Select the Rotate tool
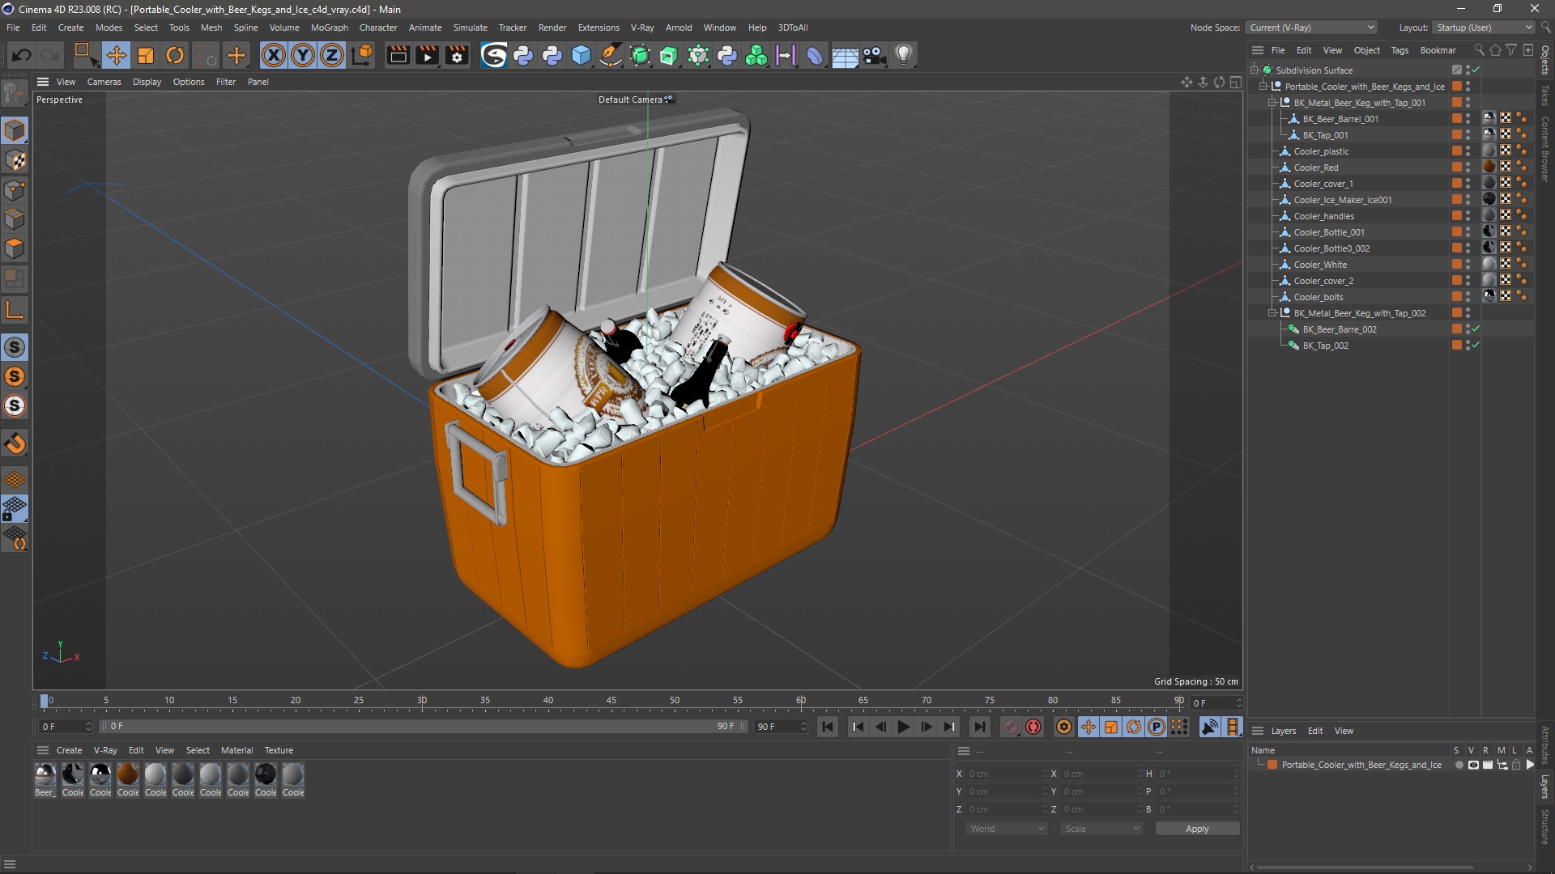1555x874 pixels. pos(175,55)
